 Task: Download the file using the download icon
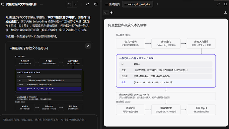click(225, 13)
